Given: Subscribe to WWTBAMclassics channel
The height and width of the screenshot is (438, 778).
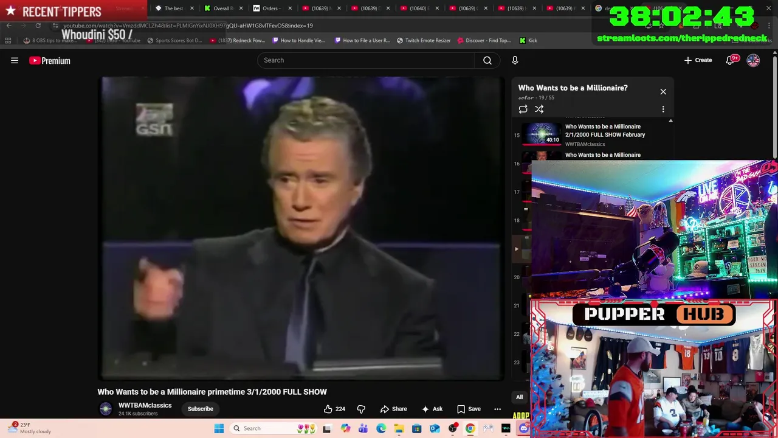Looking at the screenshot, I should (200, 409).
